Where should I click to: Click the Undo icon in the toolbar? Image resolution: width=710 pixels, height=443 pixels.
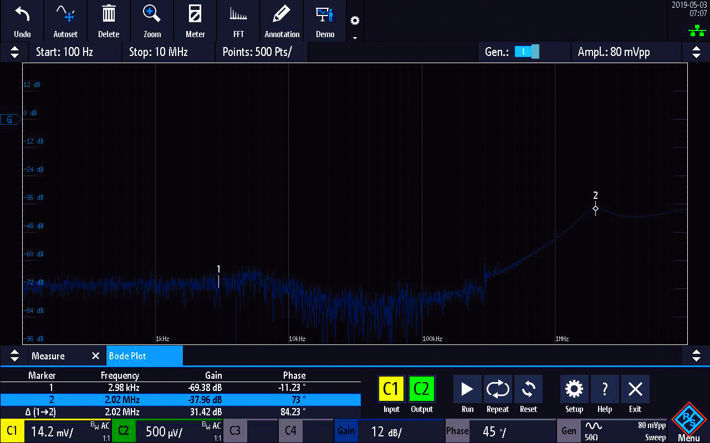pos(22,20)
